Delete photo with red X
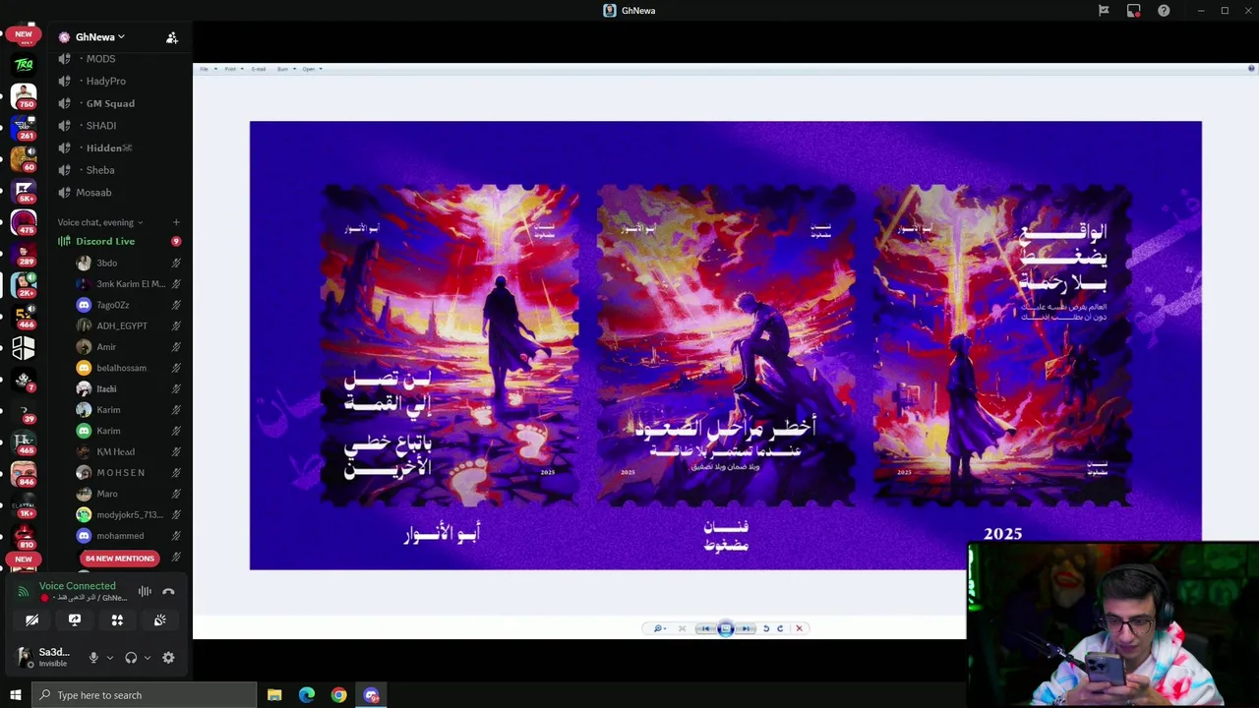Viewport: 1259px width, 708px height. 799,628
